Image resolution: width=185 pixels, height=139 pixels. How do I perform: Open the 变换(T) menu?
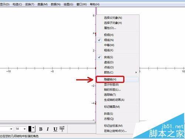(30, 4)
